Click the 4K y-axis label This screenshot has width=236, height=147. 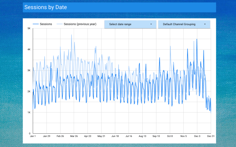pos(29,49)
